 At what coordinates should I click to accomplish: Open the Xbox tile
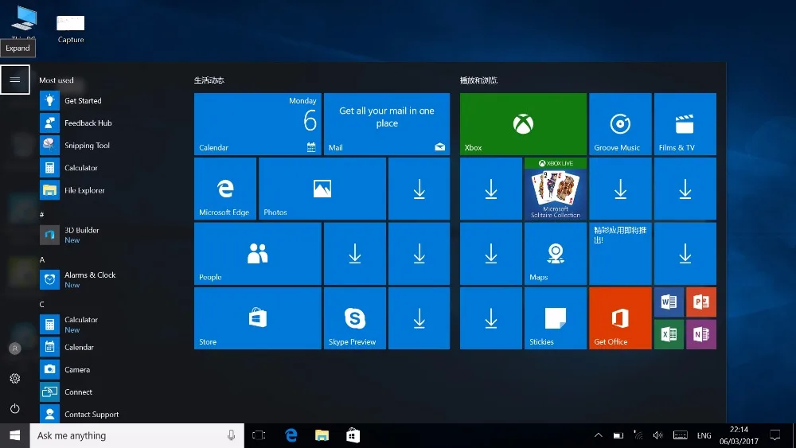pyautogui.click(x=524, y=124)
